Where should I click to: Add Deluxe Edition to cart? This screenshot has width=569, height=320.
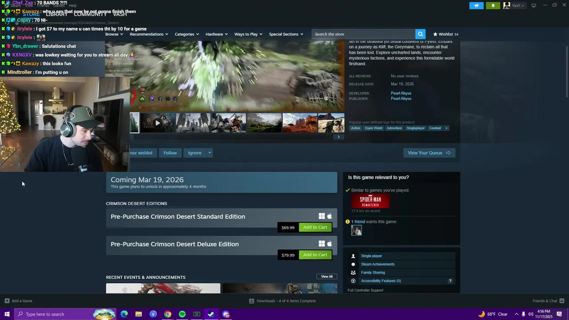coord(315,255)
